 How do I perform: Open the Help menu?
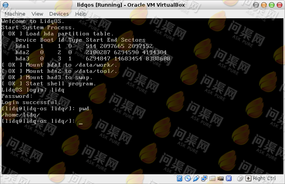(81, 14)
